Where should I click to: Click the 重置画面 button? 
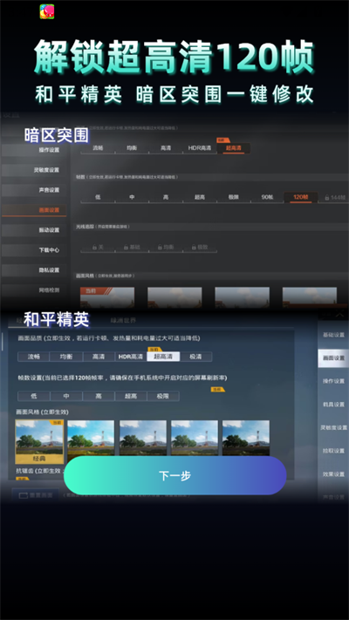pos(35,495)
